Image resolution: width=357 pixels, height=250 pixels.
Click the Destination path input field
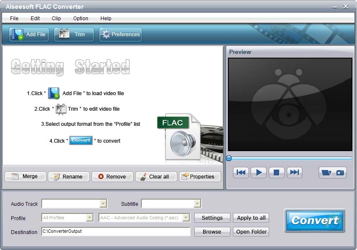116,231
